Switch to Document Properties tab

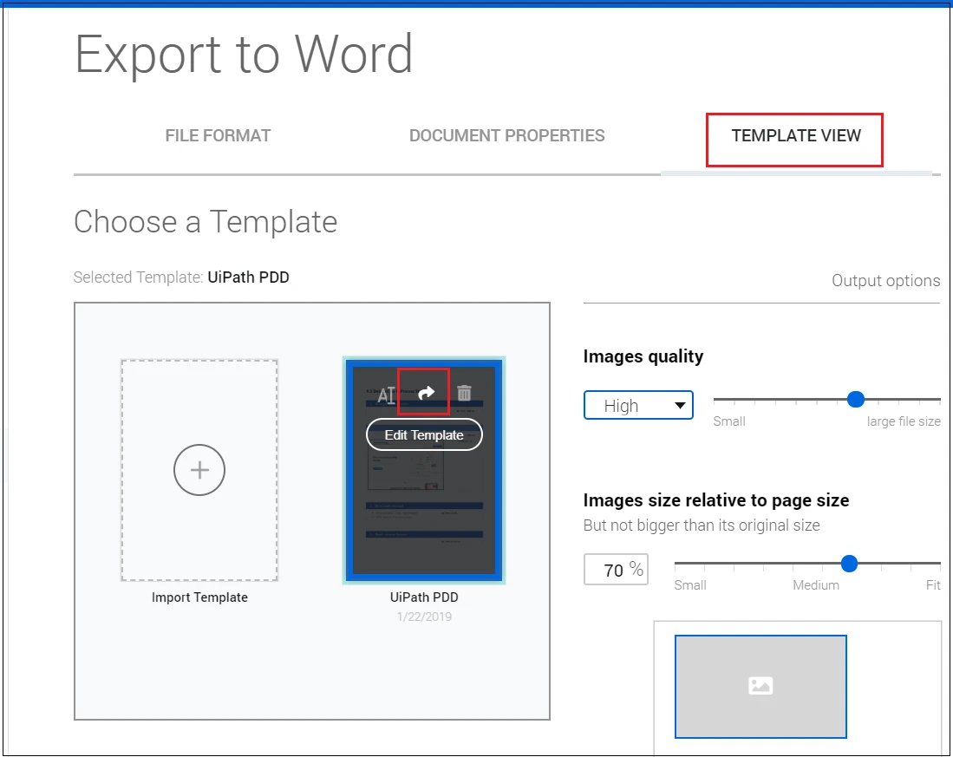tap(507, 135)
